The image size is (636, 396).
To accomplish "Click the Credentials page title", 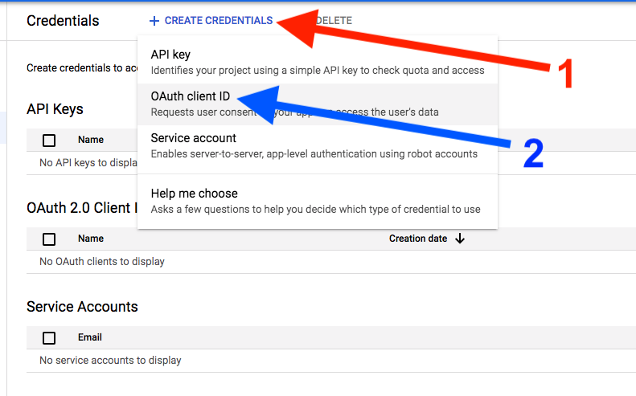I will tap(63, 21).
